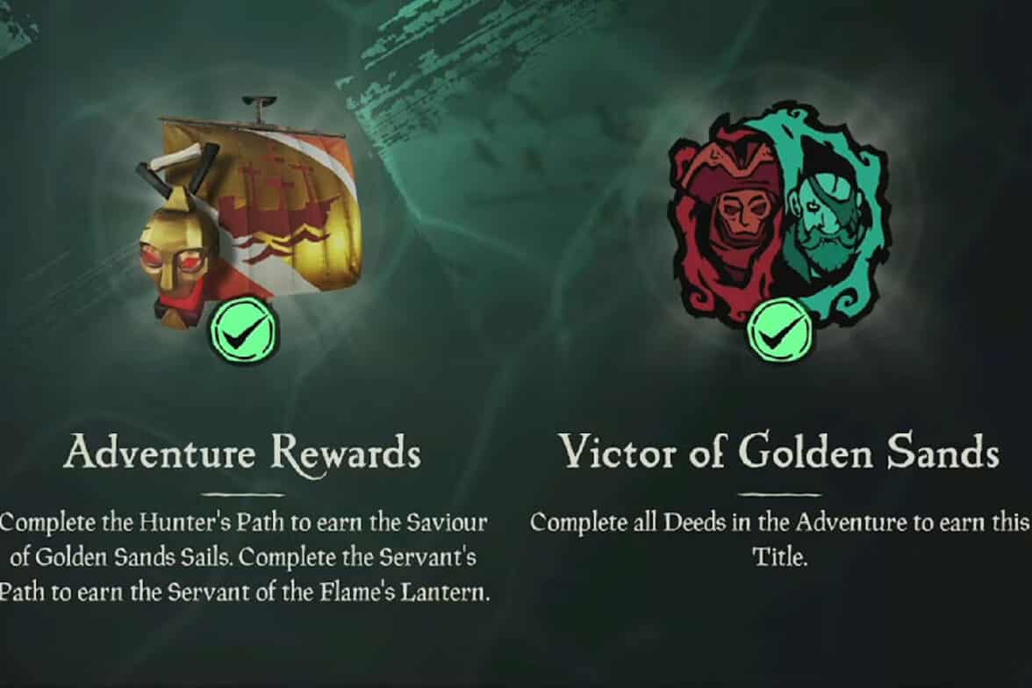Image resolution: width=1032 pixels, height=688 pixels.
Task: Click the Hunter's Path reward description text
Action: (x=243, y=557)
